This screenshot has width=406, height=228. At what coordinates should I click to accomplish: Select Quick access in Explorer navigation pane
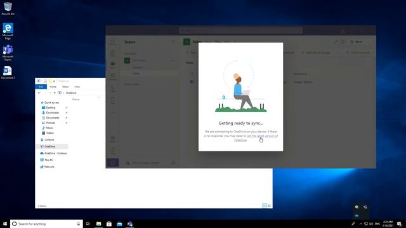(x=51, y=103)
